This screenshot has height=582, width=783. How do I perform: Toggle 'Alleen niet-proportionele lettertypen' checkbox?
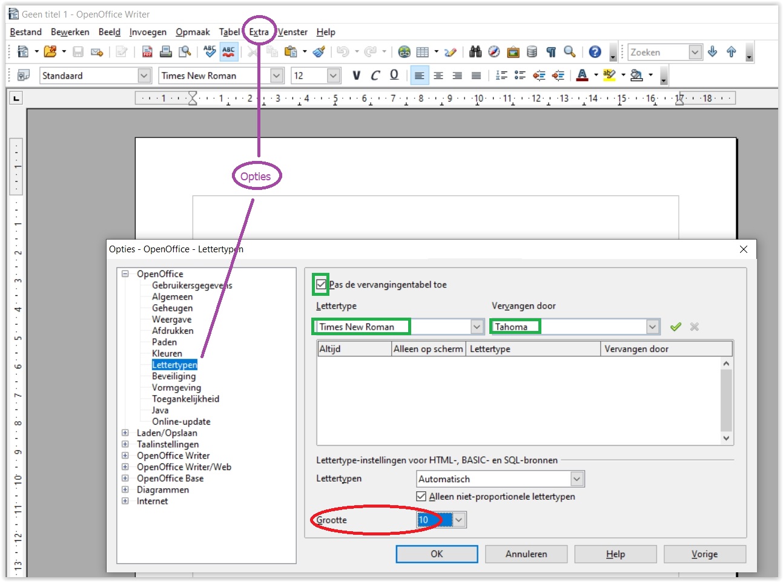click(x=421, y=497)
